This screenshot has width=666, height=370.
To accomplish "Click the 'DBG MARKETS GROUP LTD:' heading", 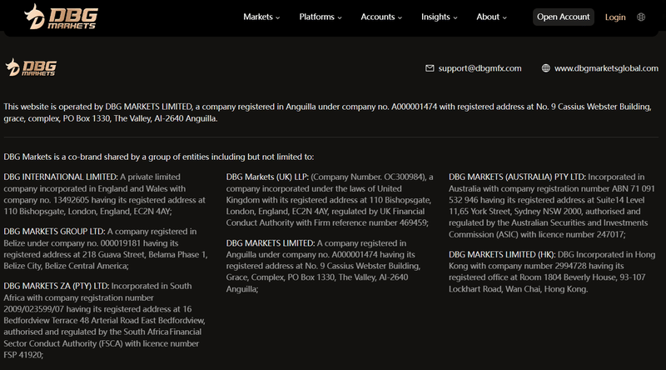I will pos(54,232).
